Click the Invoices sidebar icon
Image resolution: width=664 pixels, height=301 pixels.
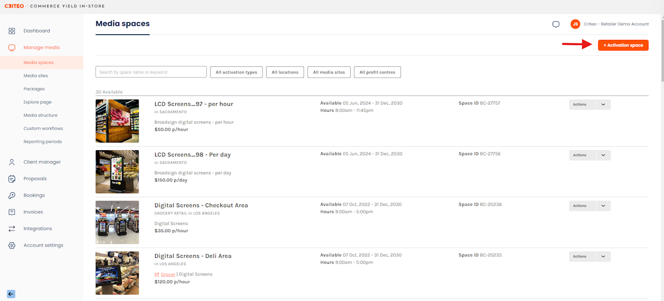12,212
